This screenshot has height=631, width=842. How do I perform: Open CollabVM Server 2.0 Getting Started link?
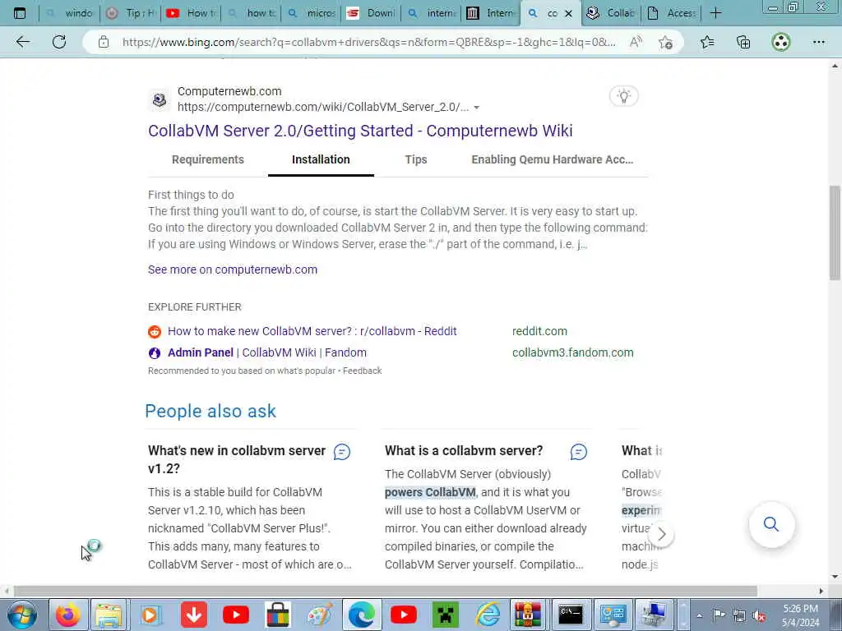360,131
